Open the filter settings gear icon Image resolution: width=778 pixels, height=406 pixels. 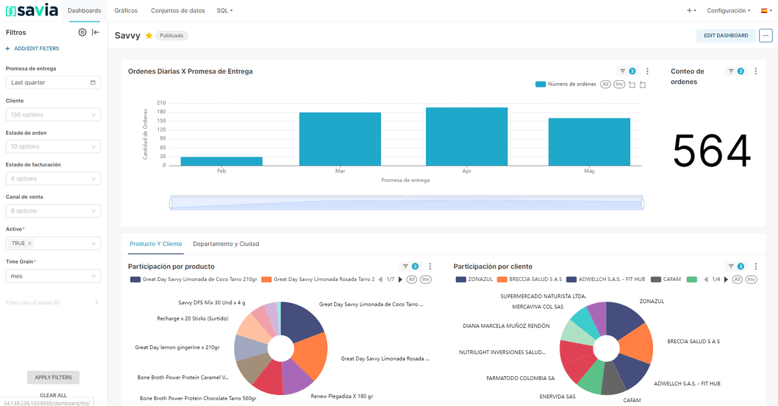pyautogui.click(x=82, y=32)
